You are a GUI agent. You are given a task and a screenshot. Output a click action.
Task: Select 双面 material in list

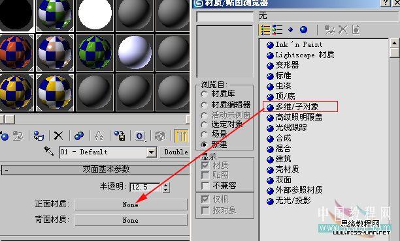coord(278,180)
